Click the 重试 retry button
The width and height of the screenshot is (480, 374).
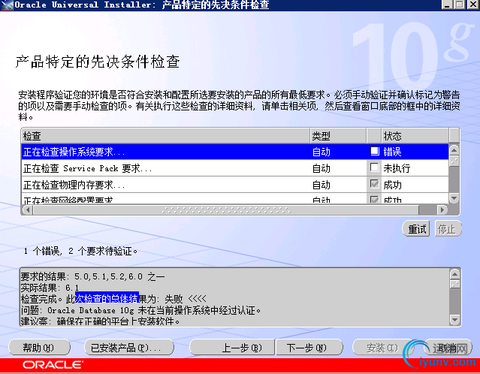click(416, 228)
